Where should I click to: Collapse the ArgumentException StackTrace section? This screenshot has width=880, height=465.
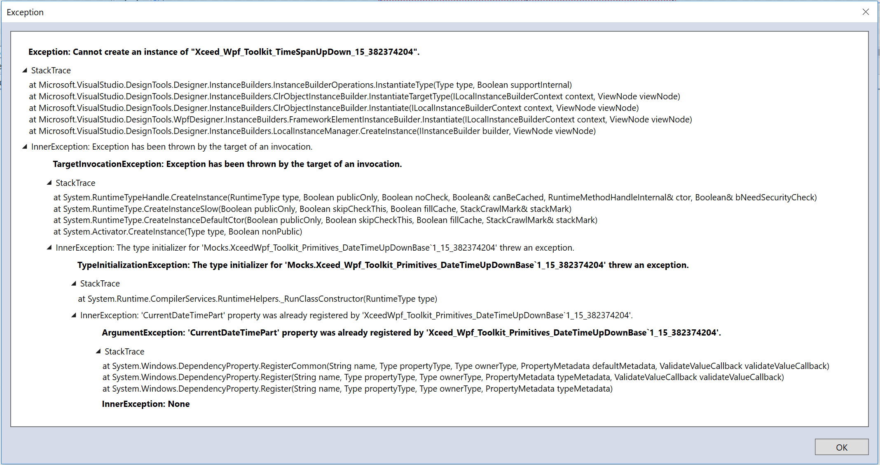(98, 351)
